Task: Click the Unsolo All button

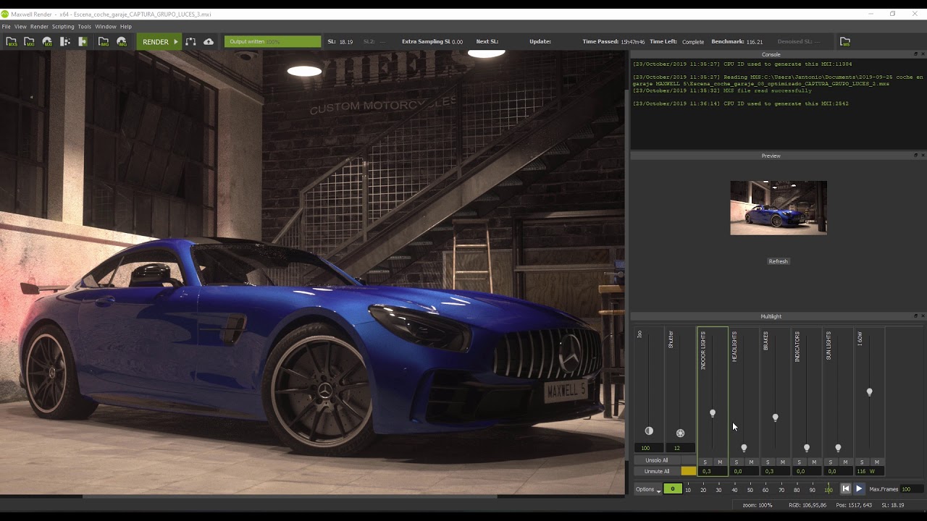Action: click(x=657, y=460)
